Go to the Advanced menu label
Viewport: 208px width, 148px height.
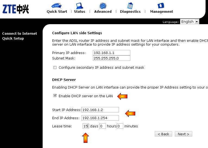tap(103, 11)
